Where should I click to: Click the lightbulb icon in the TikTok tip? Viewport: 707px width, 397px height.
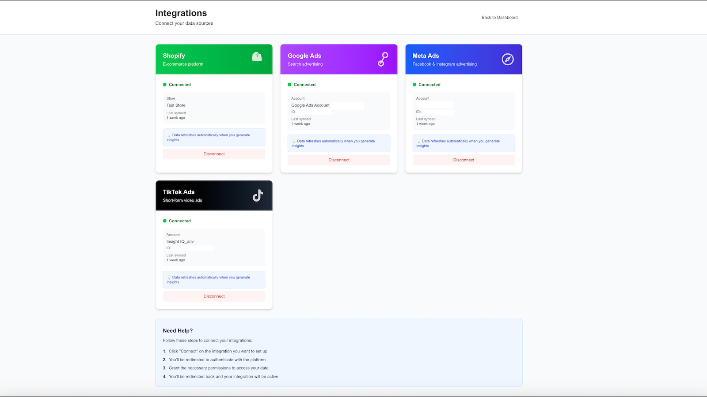[169, 277]
